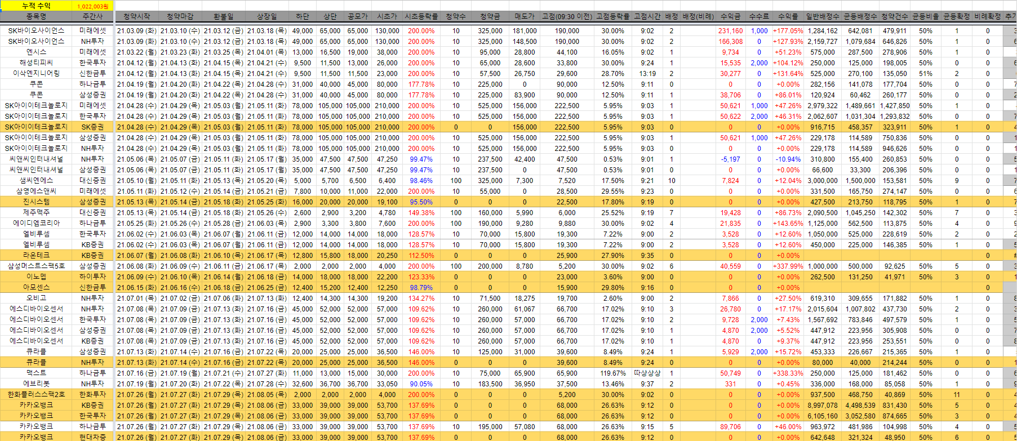The height and width of the screenshot is (441, 1017).
Task: Select the 상장일 header cell
Action: [x=267, y=16]
